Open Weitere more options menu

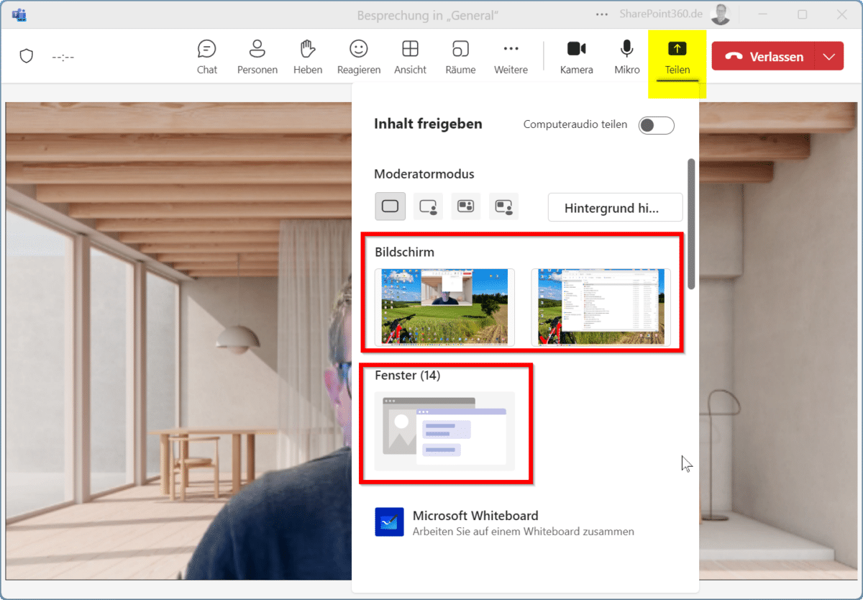point(511,57)
